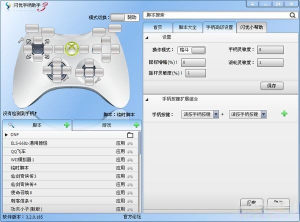300x222 pixels.
Task: Click the search magnifier icon in script search bar
Action: click(292, 15)
